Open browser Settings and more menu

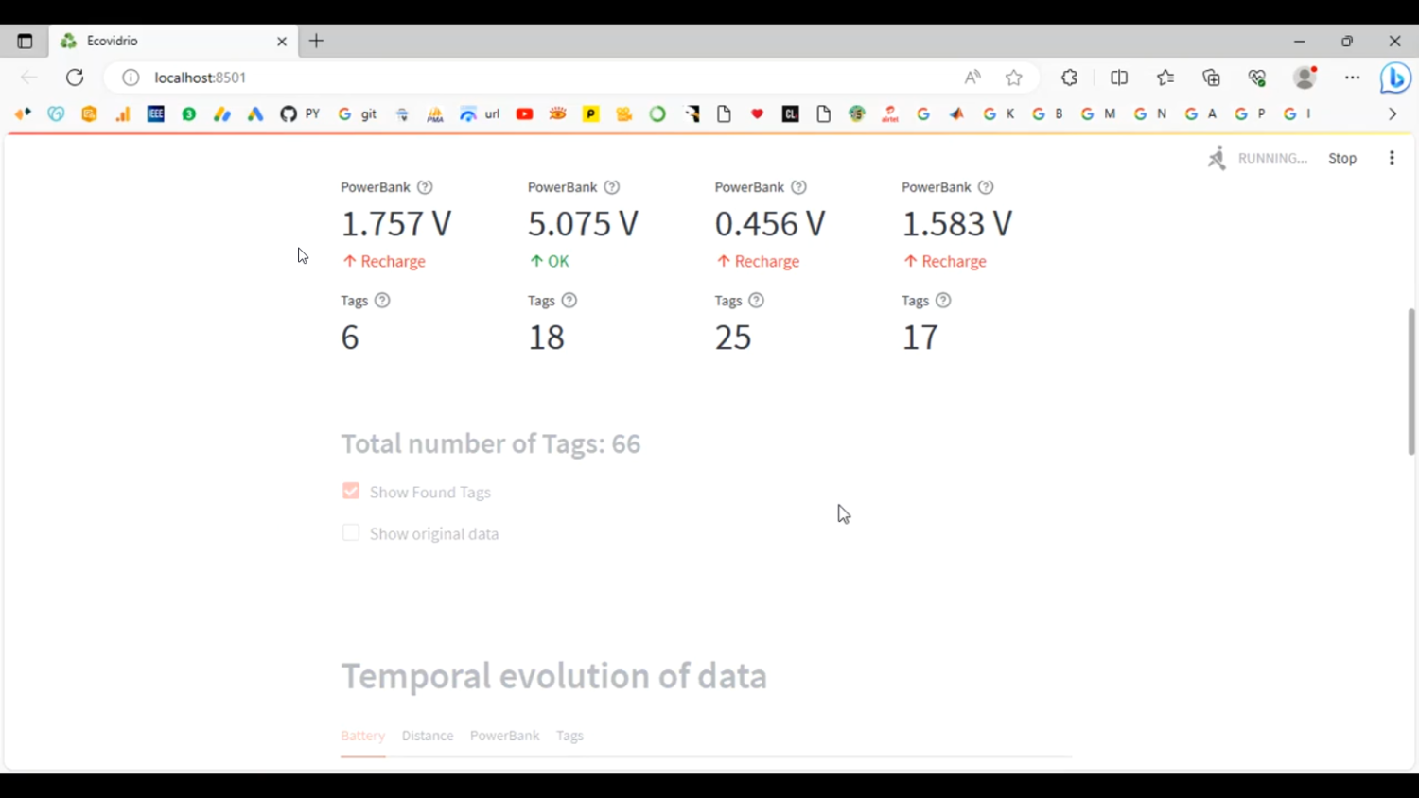tap(1353, 78)
